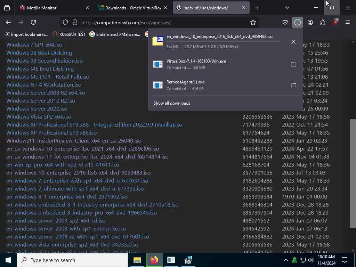The width and height of the screenshot is (356, 267).
Task: Click the scrollbar down arrow
Action: [353, 250]
